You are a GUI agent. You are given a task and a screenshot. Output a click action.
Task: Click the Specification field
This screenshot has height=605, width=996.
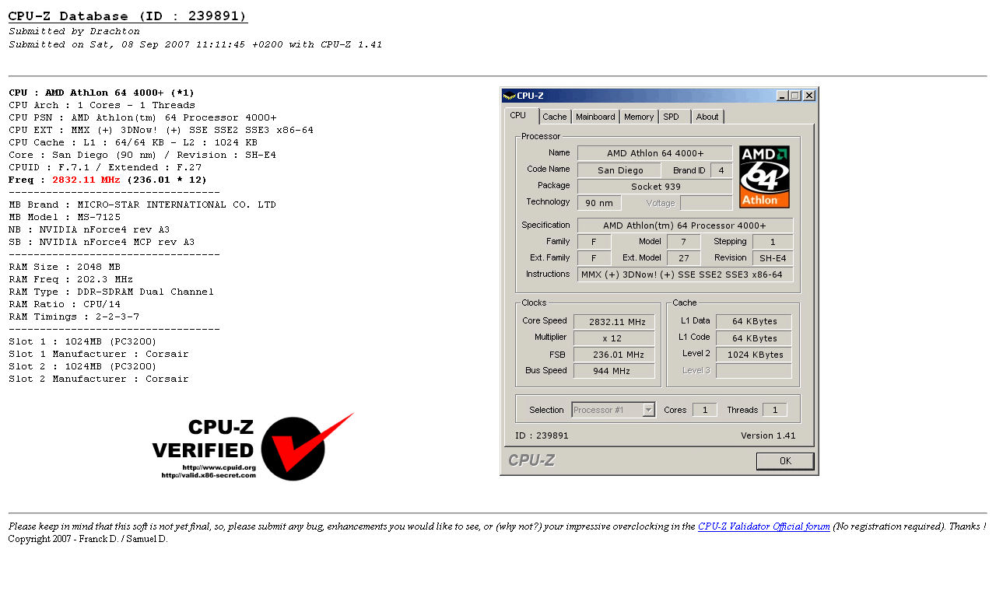click(x=685, y=226)
